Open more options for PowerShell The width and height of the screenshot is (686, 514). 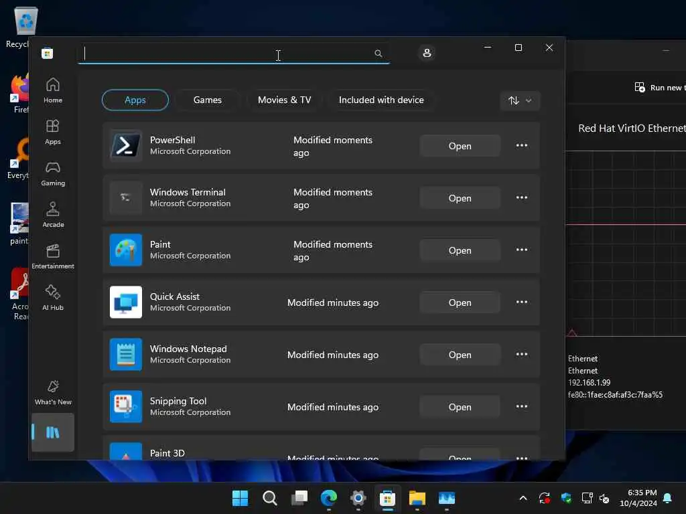click(x=521, y=145)
